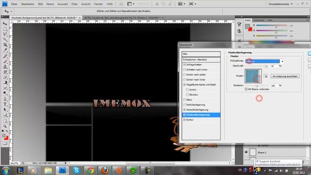The image size is (311, 175).
Task: Select the Crop tool
Action: (x=5, y=45)
